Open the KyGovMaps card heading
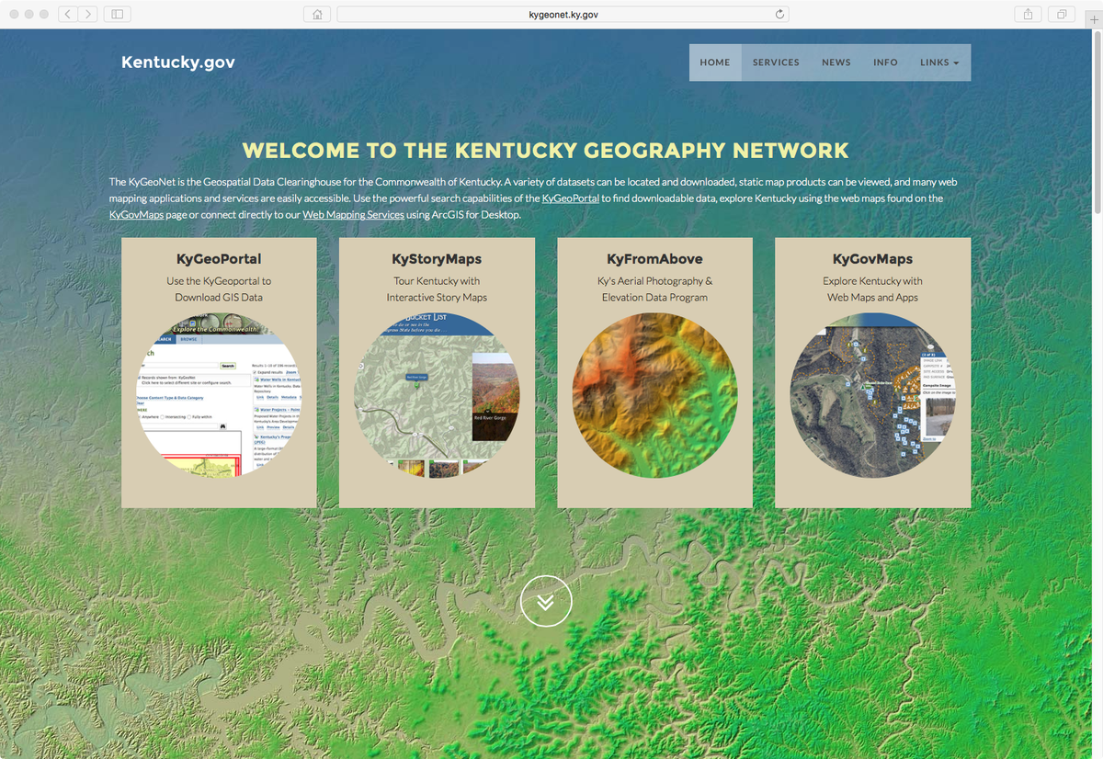The image size is (1103, 759). [x=872, y=259]
